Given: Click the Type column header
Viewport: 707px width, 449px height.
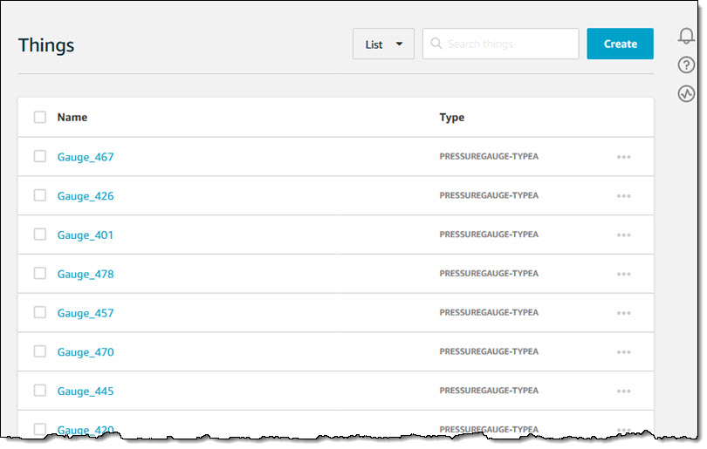Looking at the screenshot, I should 451,118.
